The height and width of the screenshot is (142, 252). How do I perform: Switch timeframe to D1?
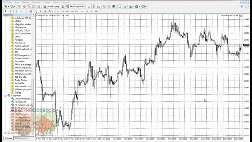tap(87, 11)
